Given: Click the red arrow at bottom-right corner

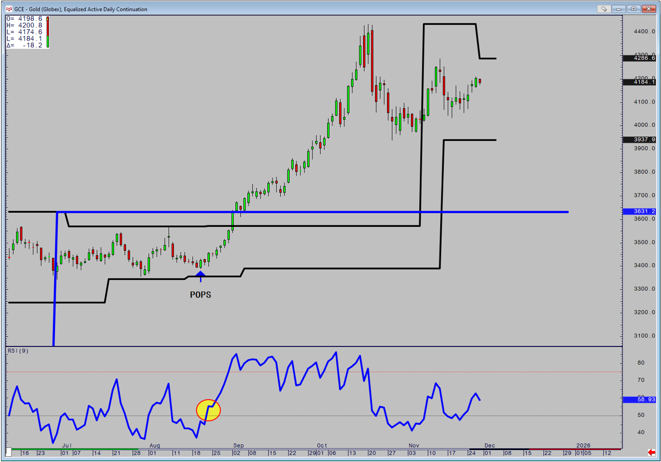Looking at the screenshot, I should pos(651,452).
